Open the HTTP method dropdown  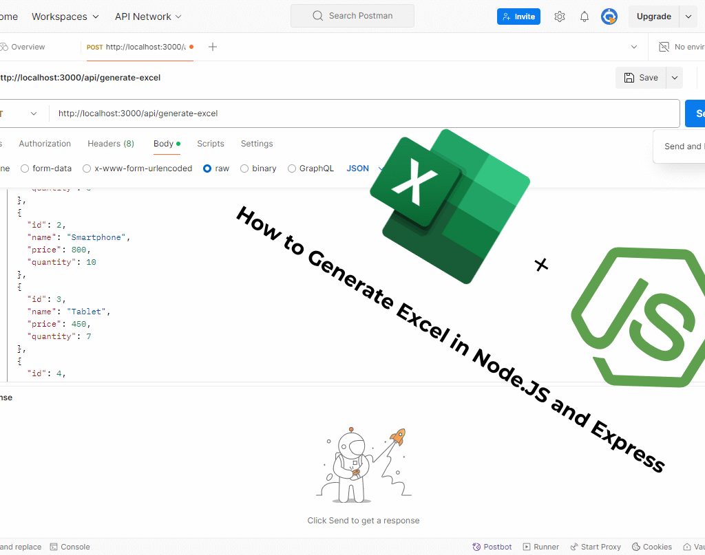[20, 113]
